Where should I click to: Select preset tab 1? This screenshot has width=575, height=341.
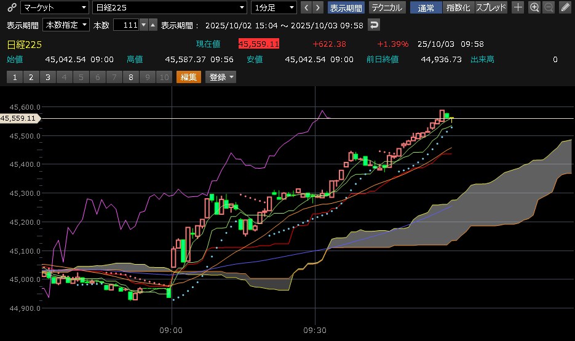pos(14,77)
